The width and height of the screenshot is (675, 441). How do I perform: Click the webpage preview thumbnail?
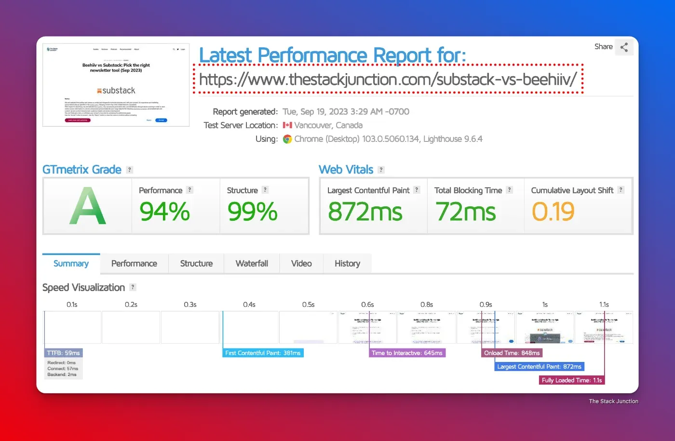116,84
